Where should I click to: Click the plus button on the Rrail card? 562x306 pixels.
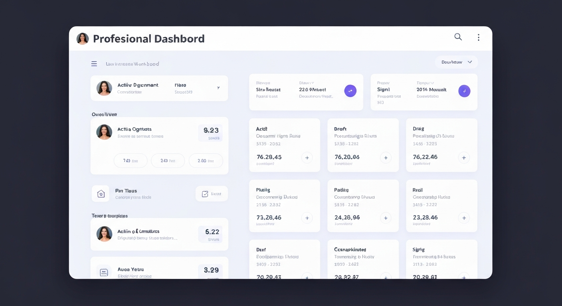point(464,218)
